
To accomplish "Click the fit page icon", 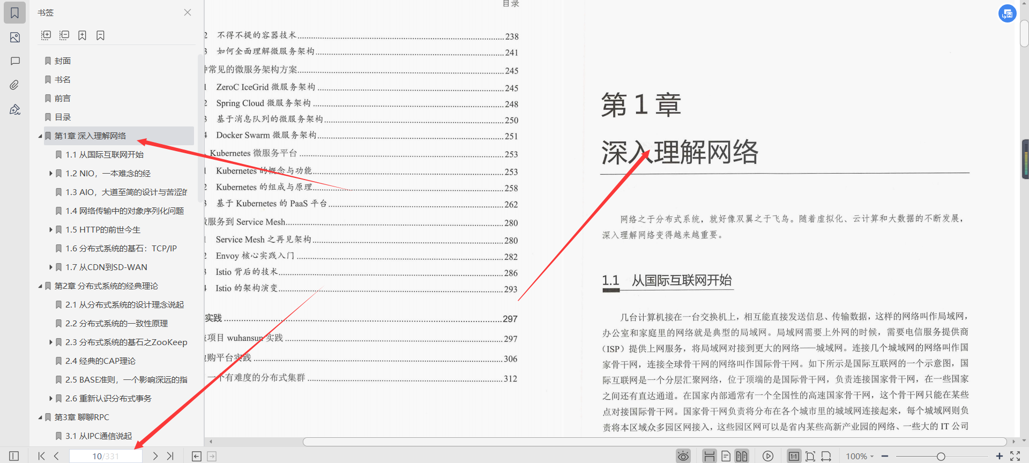I will click(810, 456).
